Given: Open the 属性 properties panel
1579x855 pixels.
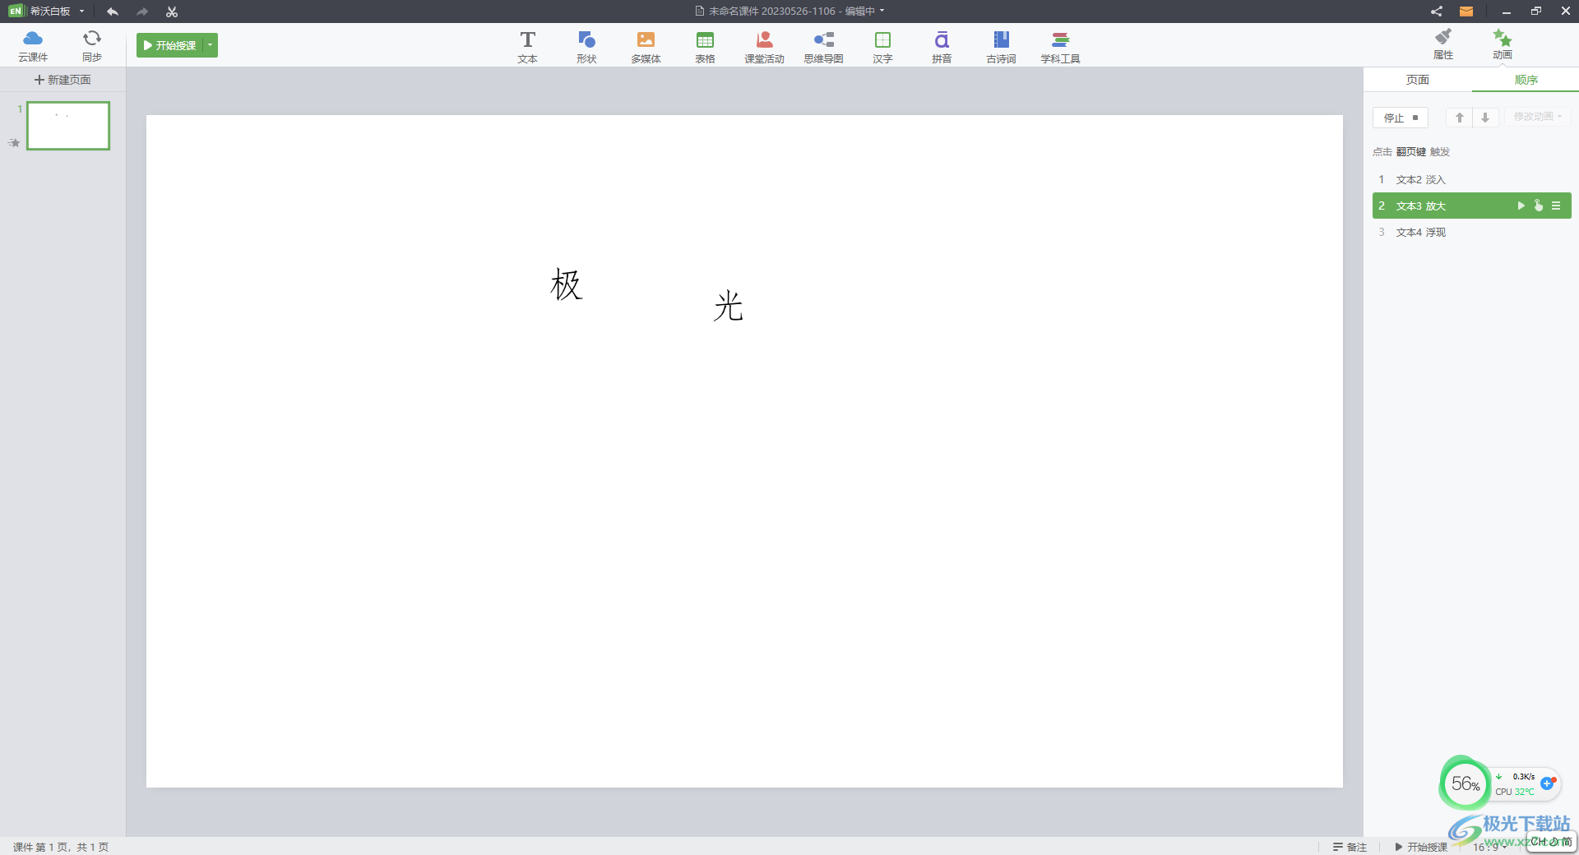Looking at the screenshot, I should pyautogui.click(x=1443, y=44).
